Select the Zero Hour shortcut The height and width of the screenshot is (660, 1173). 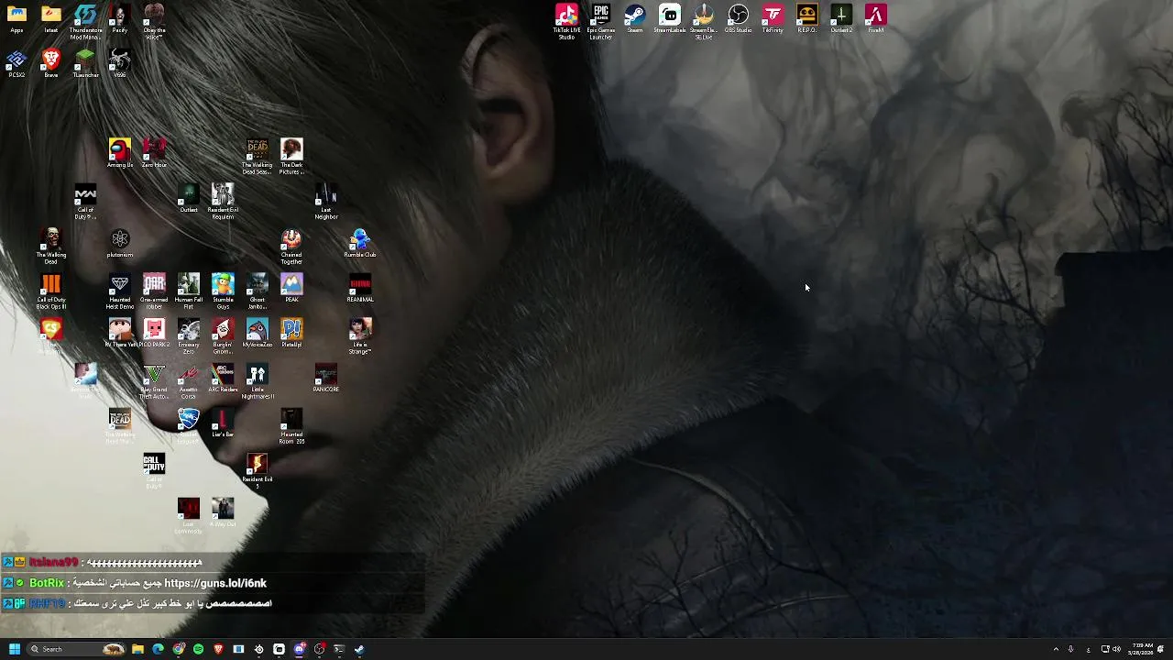[154, 153]
